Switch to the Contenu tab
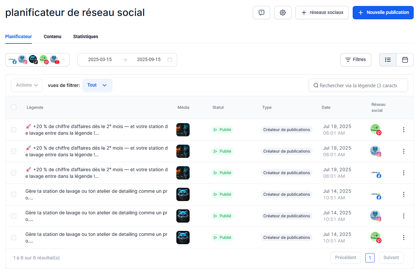 (52, 36)
